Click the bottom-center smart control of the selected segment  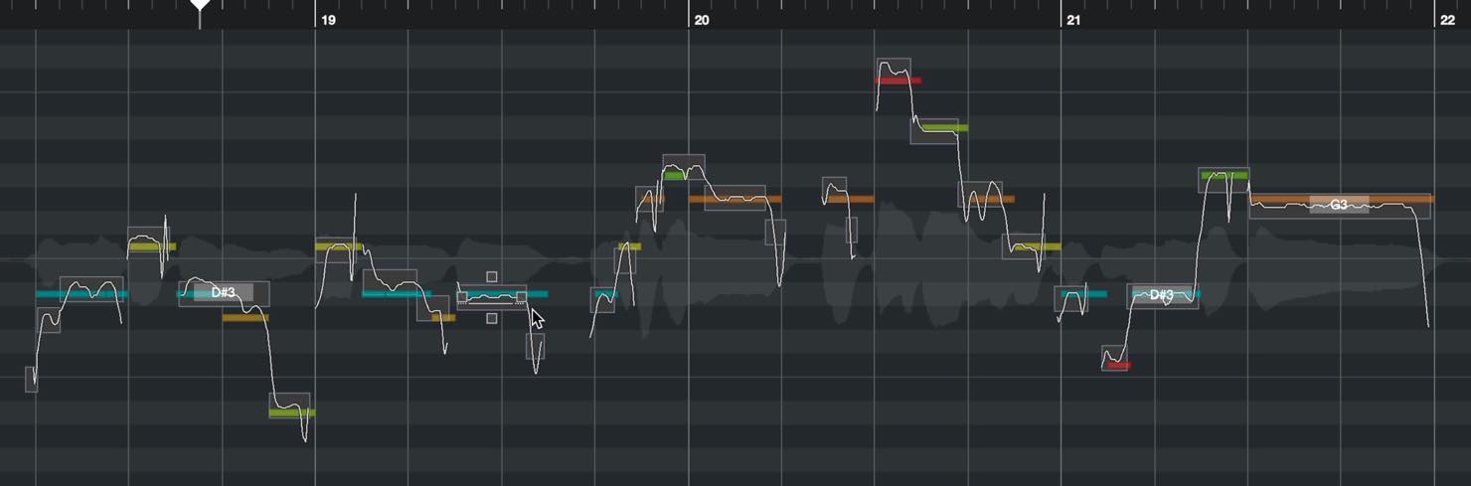click(492, 318)
